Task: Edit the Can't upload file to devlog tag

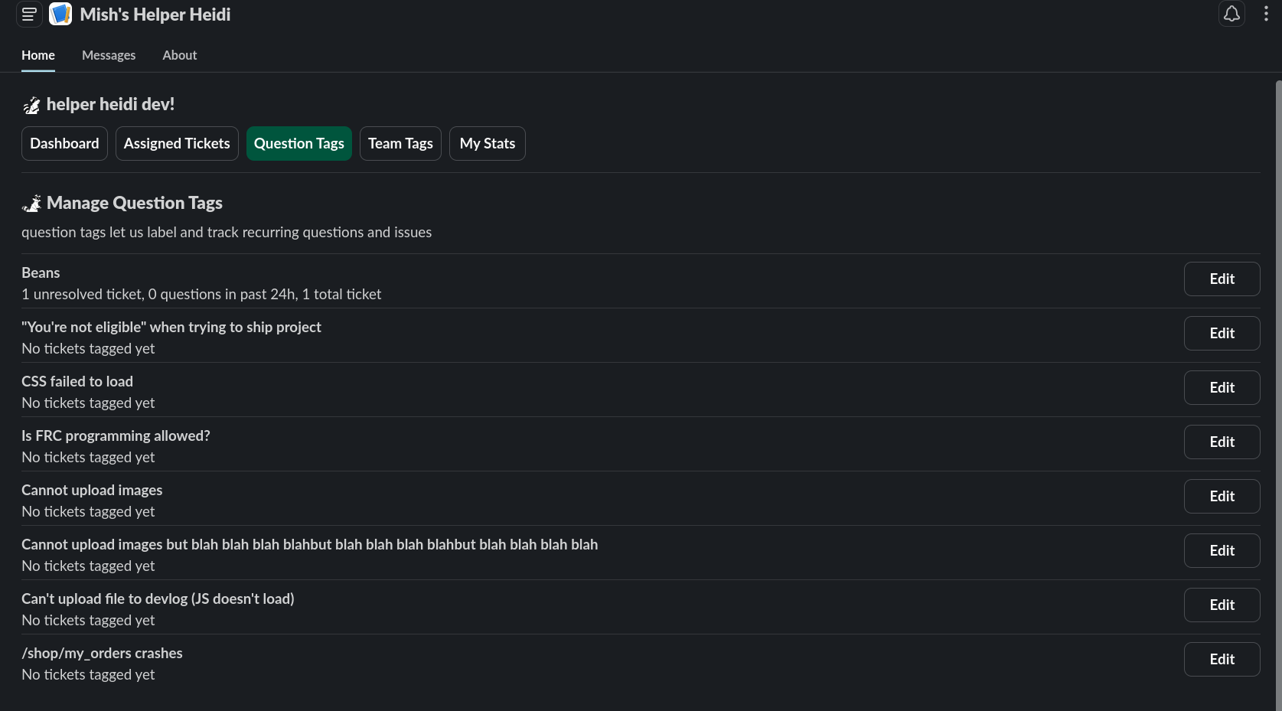Action: 1222,605
